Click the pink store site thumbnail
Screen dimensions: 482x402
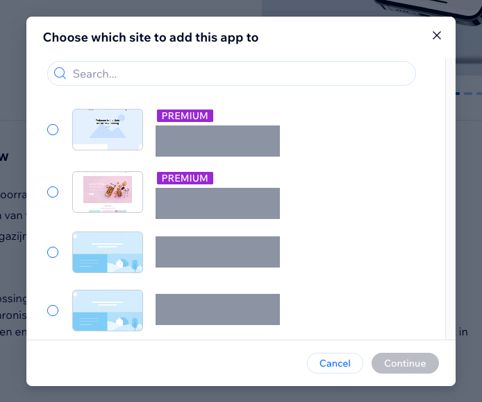108,192
